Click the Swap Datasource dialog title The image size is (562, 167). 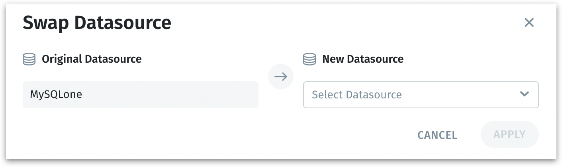click(97, 23)
